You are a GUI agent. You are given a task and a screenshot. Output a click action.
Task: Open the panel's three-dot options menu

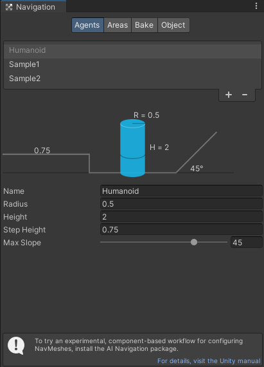coord(256,6)
